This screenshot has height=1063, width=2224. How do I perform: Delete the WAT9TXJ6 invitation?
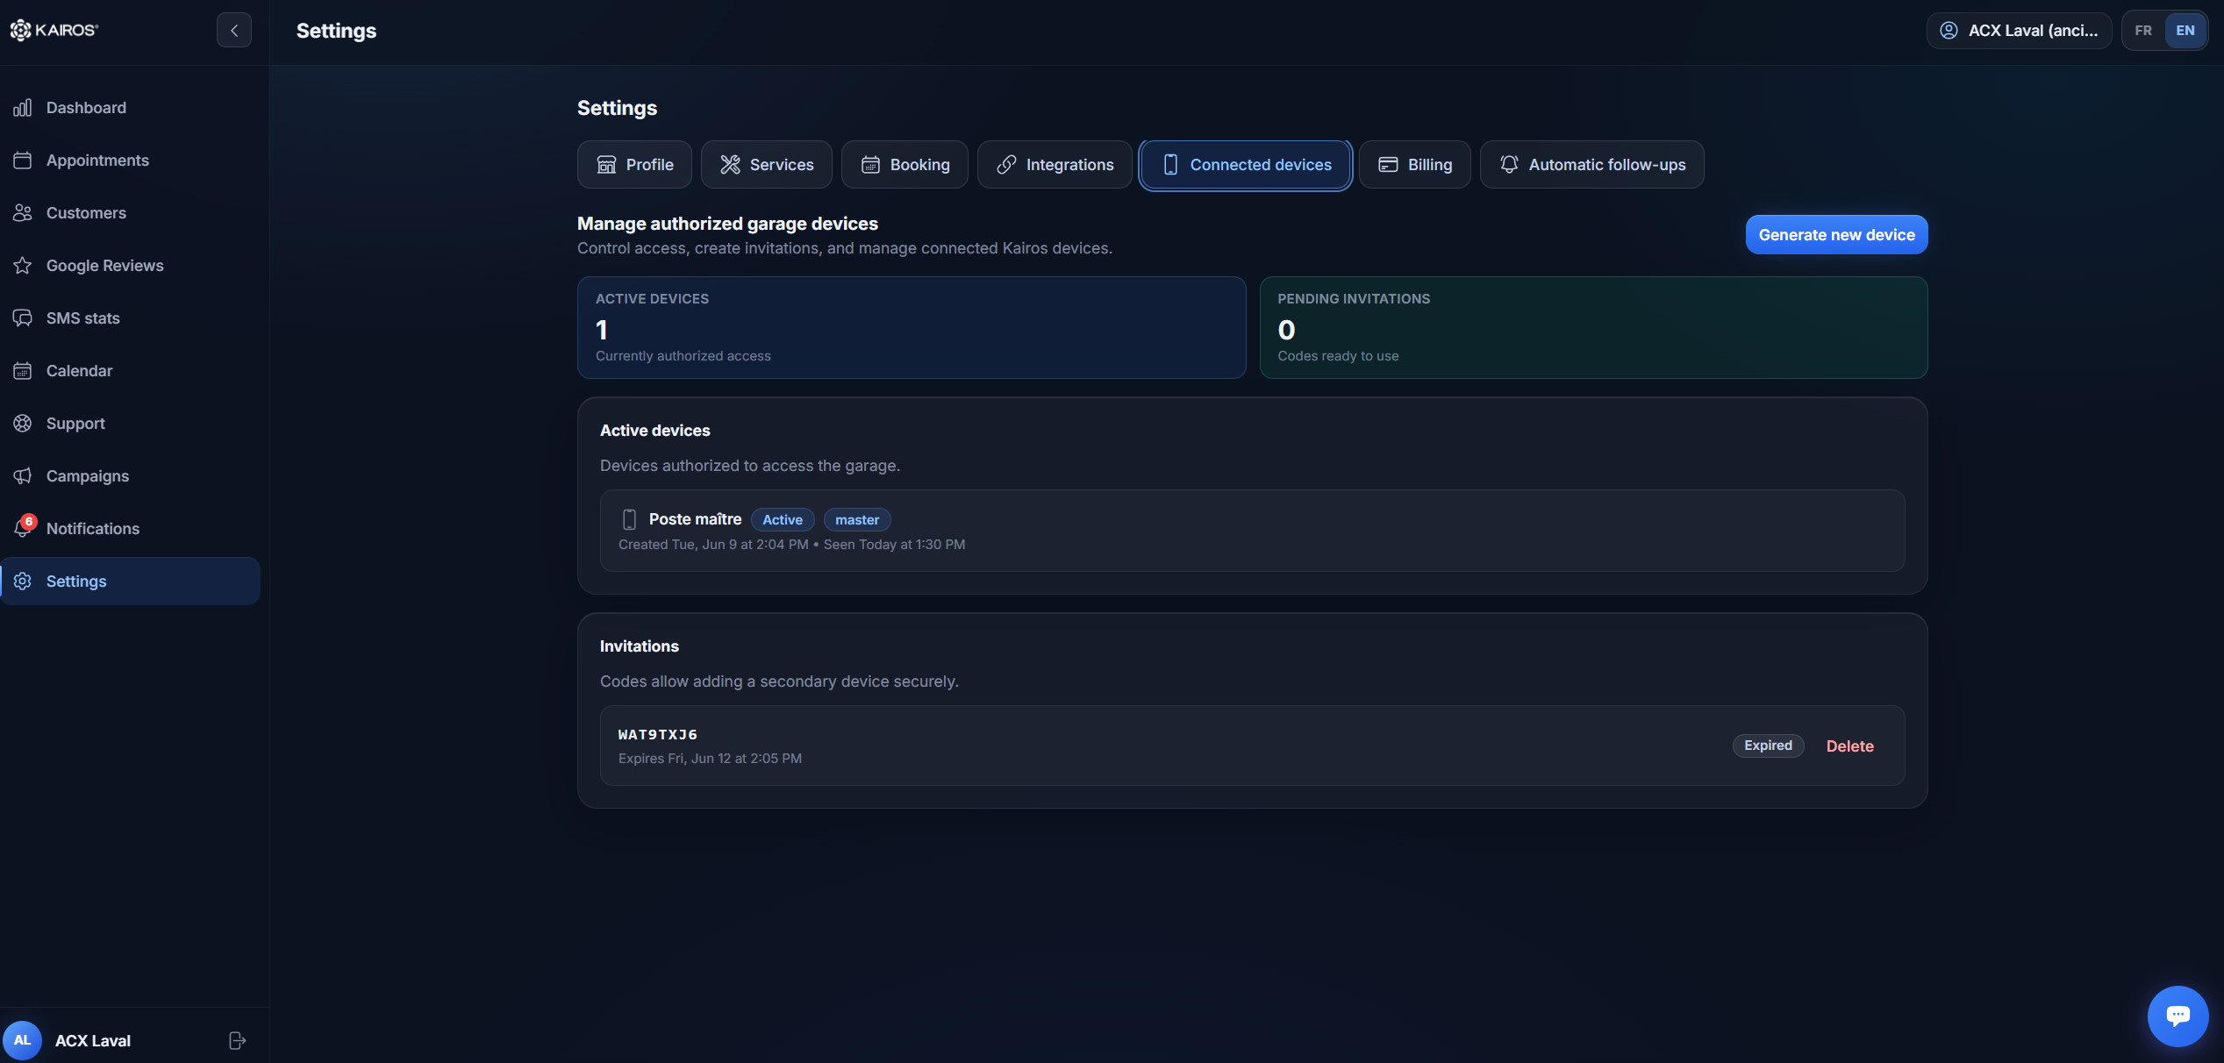click(1849, 746)
